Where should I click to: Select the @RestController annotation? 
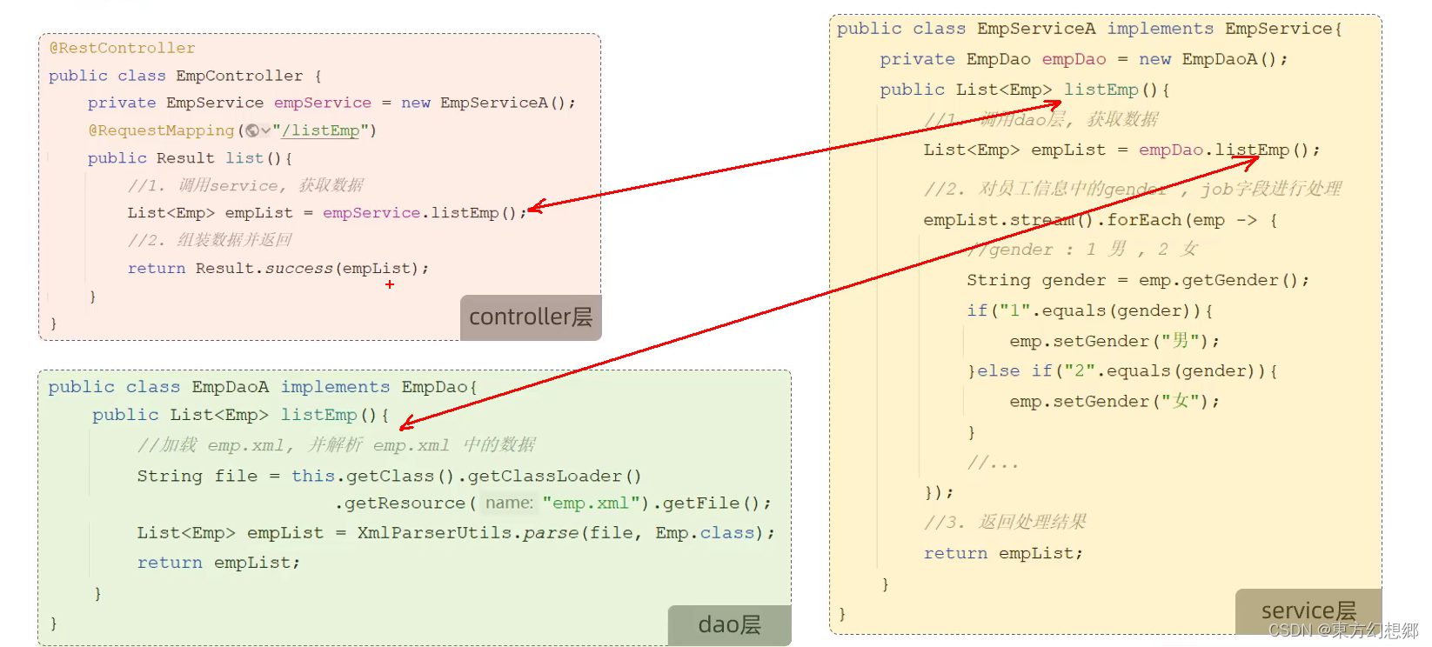coord(123,48)
